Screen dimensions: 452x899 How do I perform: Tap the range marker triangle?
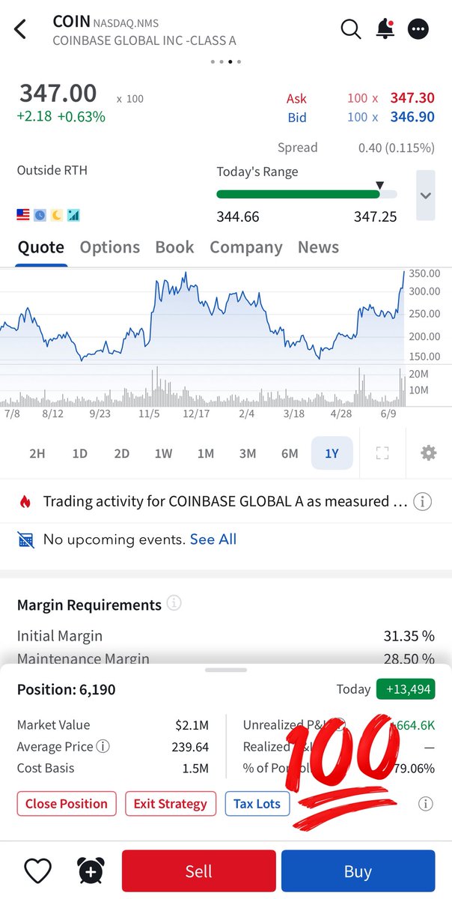[x=379, y=185]
